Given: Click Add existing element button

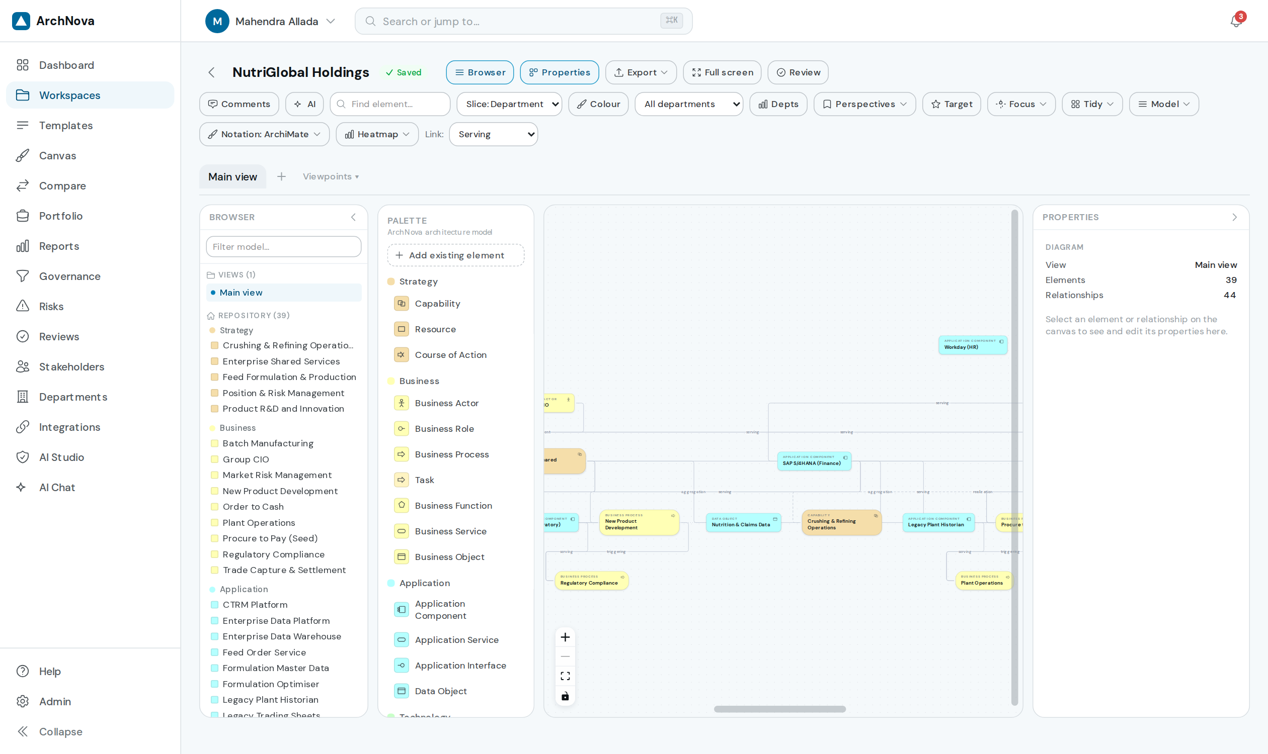Looking at the screenshot, I should 456,255.
